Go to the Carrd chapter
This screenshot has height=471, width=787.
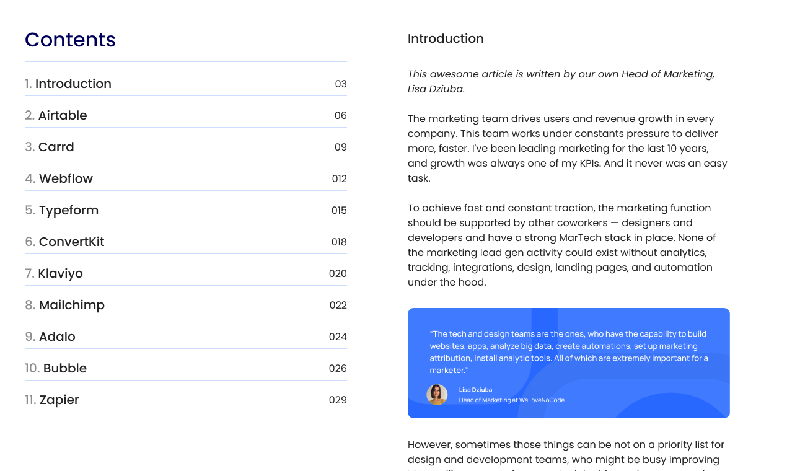point(186,147)
